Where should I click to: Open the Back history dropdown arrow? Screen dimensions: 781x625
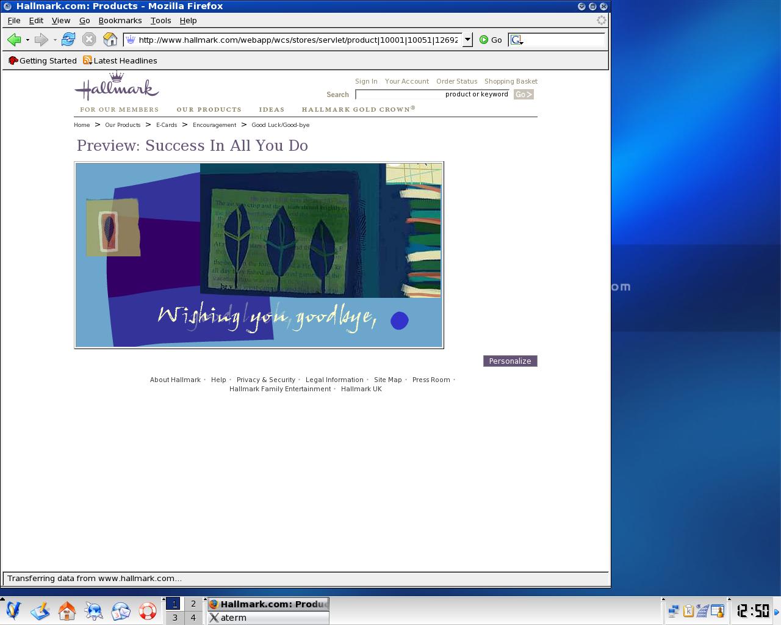point(27,40)
